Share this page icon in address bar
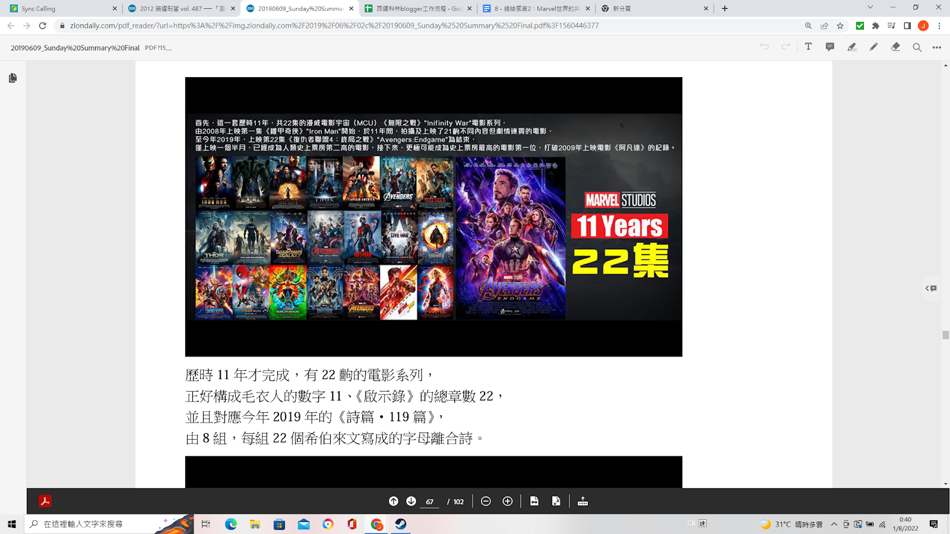This screenshot has height=534, width=950. [824, 26]
